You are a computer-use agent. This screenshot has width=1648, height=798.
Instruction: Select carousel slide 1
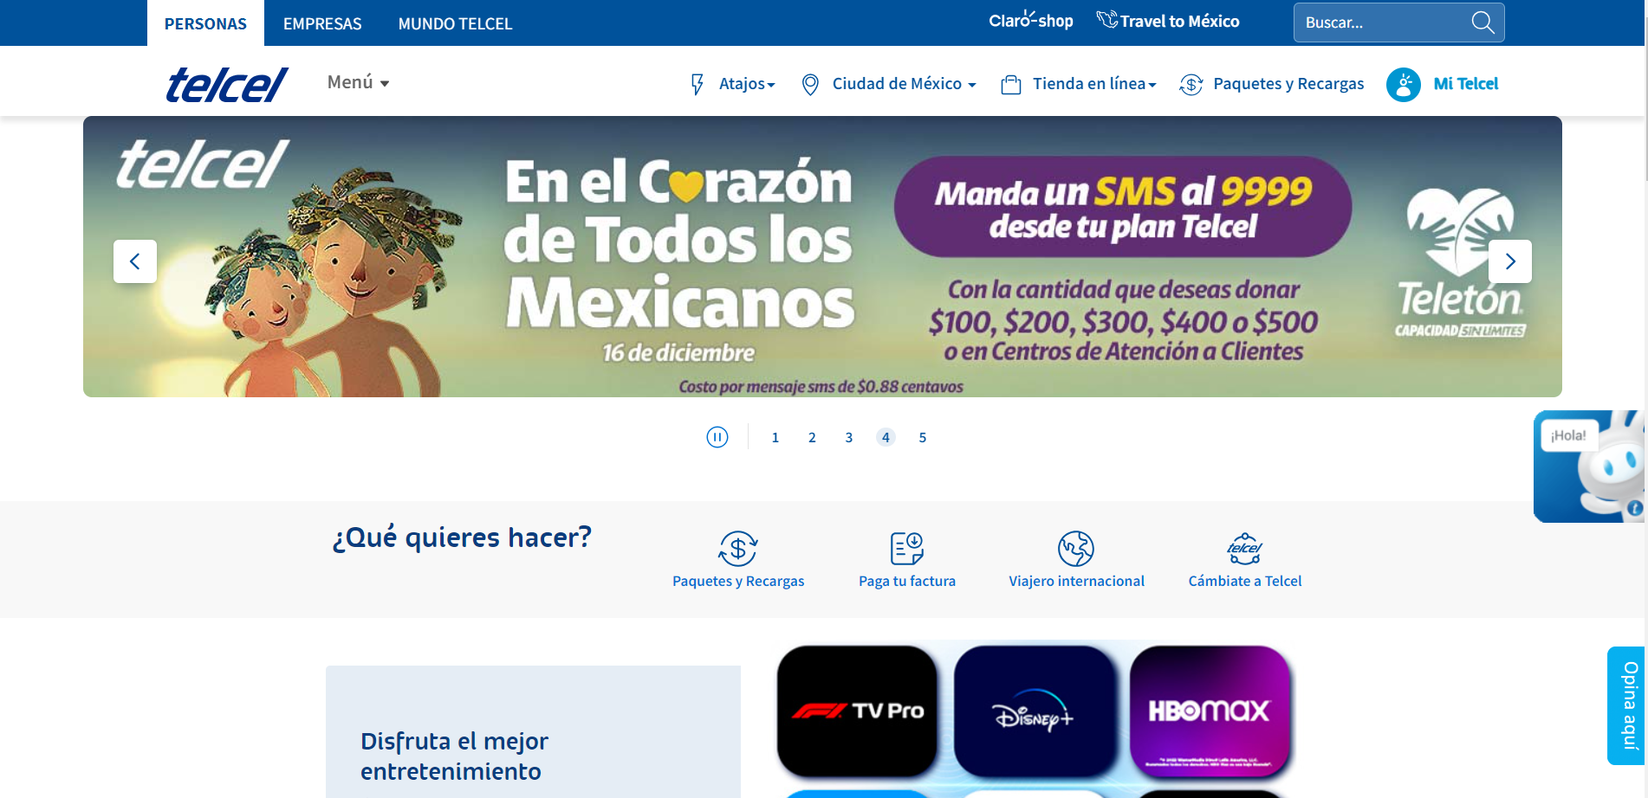tap(775, 437)
